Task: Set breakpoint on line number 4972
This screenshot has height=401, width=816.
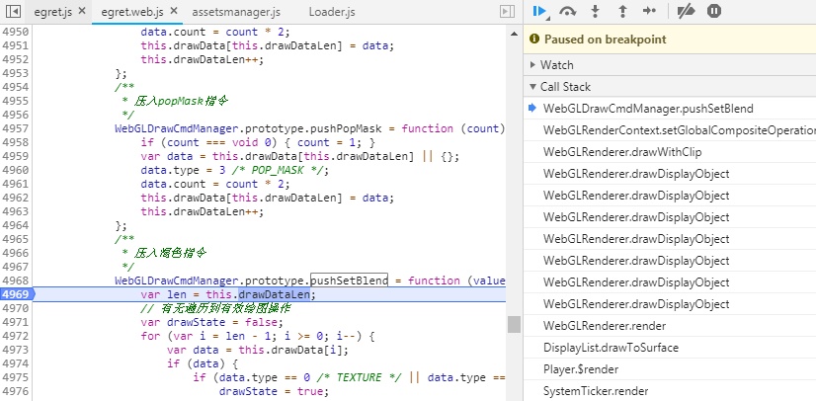Action: click(x=16, y=336)
